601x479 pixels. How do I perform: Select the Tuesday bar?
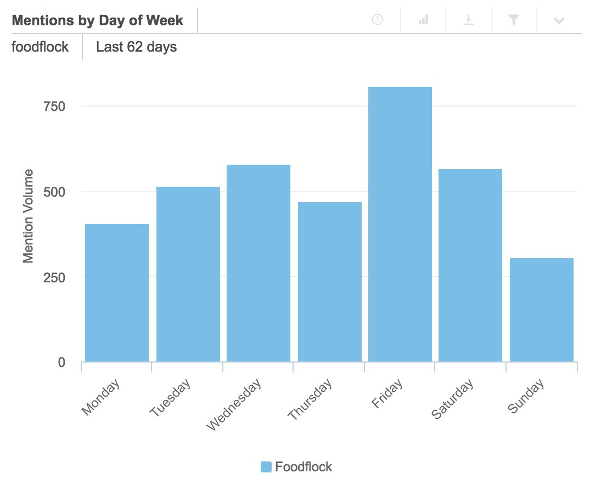tap(188, 274)
